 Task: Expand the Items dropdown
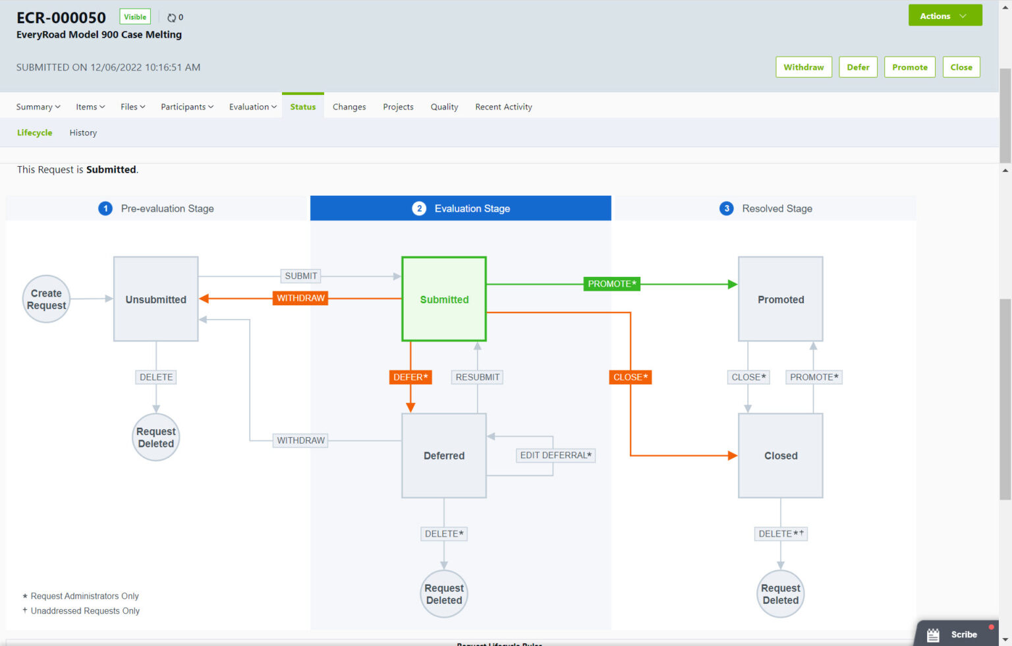(x=90, y=106)
